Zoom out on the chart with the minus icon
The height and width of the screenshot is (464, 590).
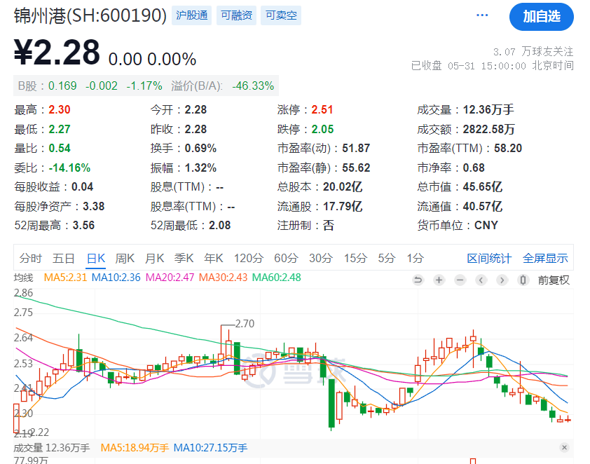(x=460, y=280)
